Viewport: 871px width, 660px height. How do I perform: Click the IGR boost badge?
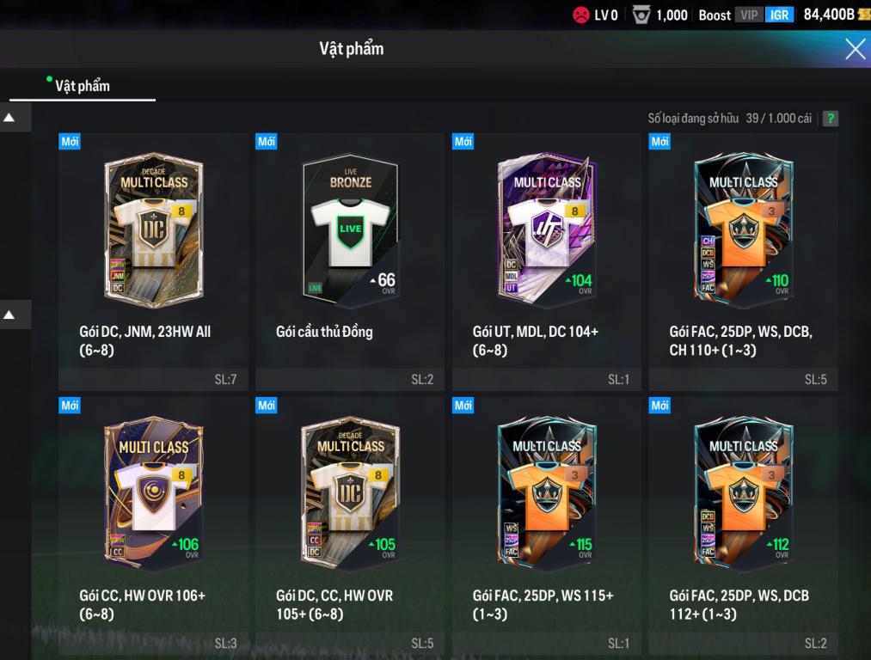click(779, 15)
